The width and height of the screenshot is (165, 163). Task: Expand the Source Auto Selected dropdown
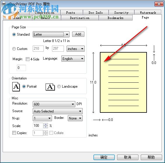pos(58,111)
